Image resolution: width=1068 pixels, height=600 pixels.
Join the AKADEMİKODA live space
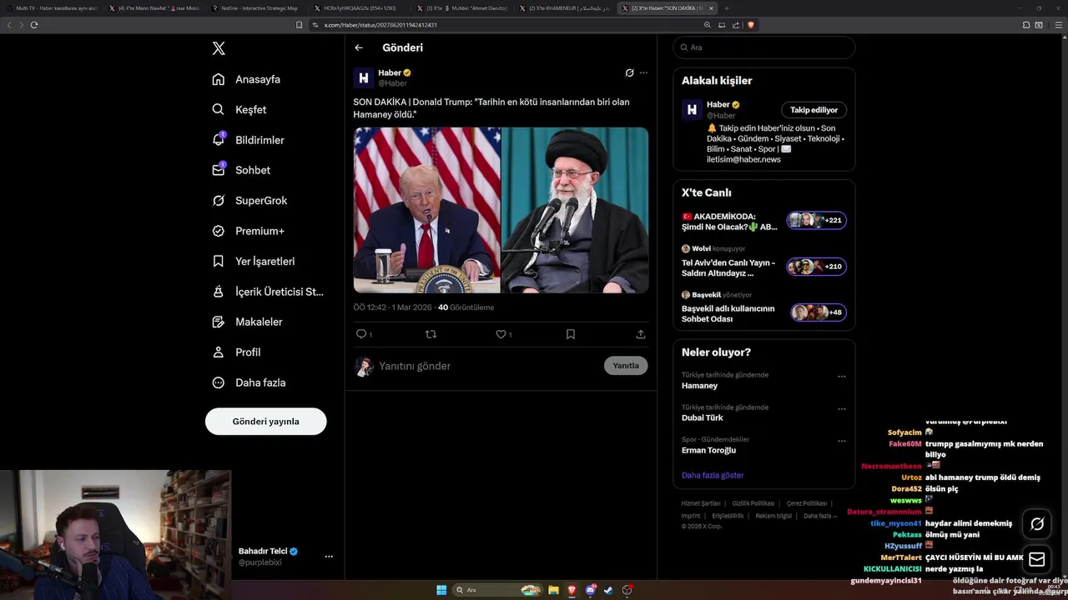(x=764, y=221)
